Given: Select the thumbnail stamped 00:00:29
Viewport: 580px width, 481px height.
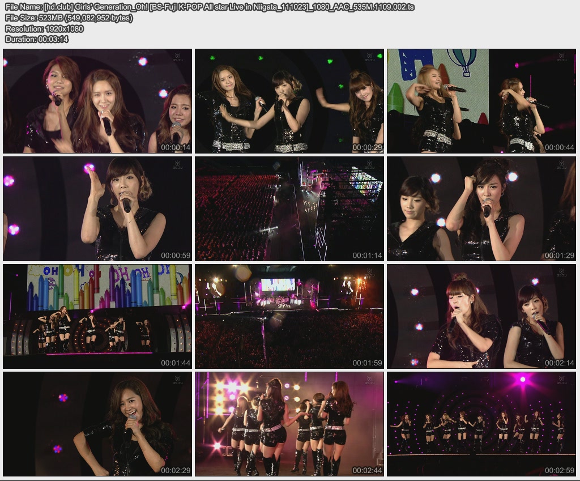Looking at the screenshot, I should (289, 101).
